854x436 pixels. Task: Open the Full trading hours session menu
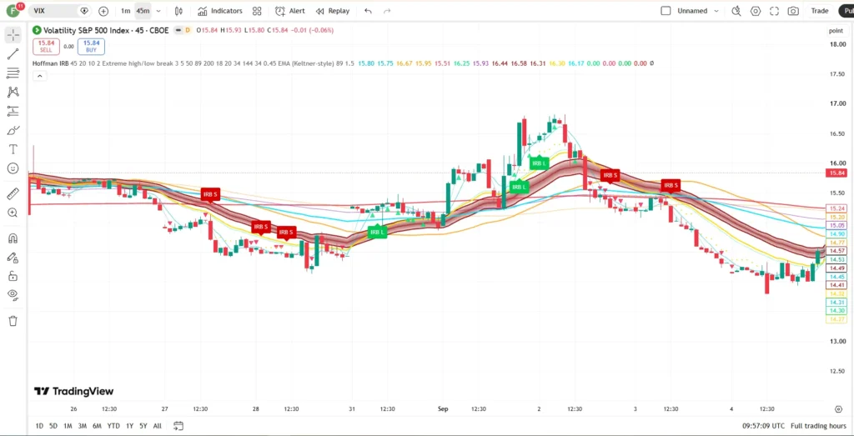[x=818, y=426]
